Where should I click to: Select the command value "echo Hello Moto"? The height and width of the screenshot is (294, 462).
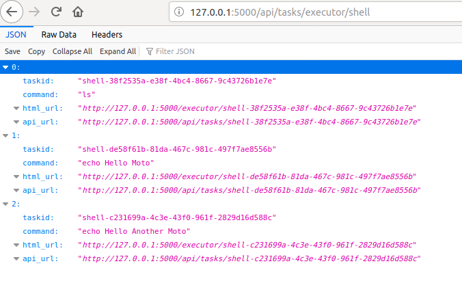[x=116, y=163]
